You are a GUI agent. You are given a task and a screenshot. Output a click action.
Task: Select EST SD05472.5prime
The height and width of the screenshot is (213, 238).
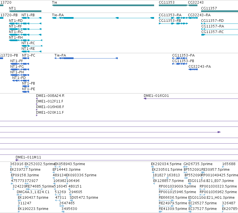click(x=71, y=200)
